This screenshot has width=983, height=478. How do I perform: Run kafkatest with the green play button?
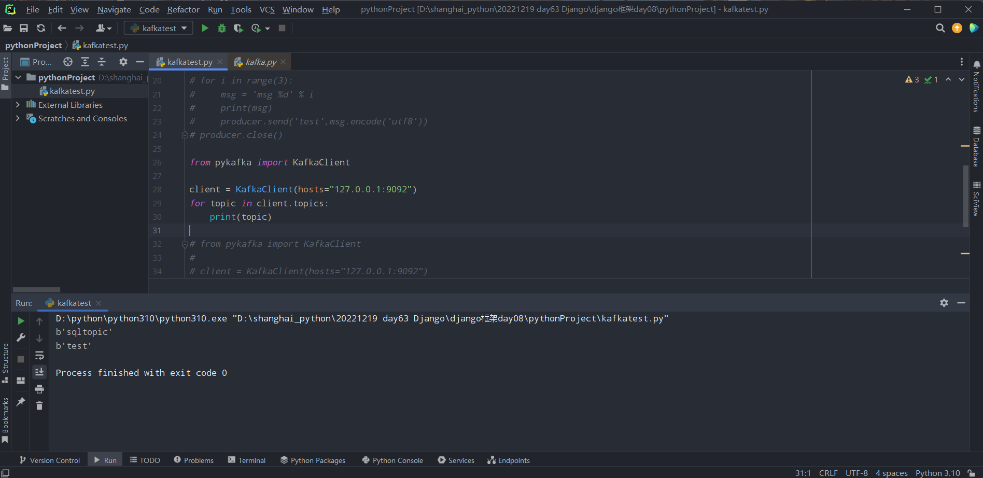click(x=205, y=28)
